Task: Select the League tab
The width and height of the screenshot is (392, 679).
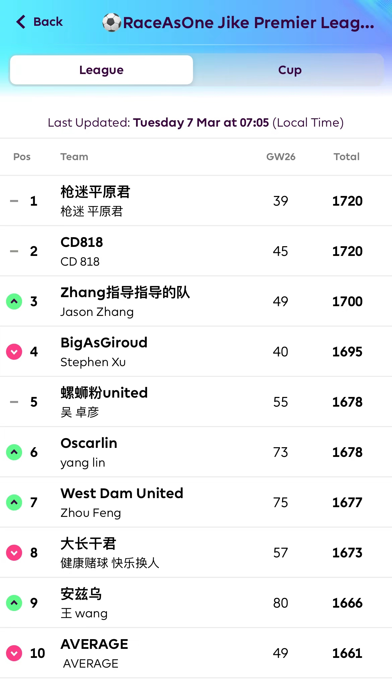Action: 102,70
